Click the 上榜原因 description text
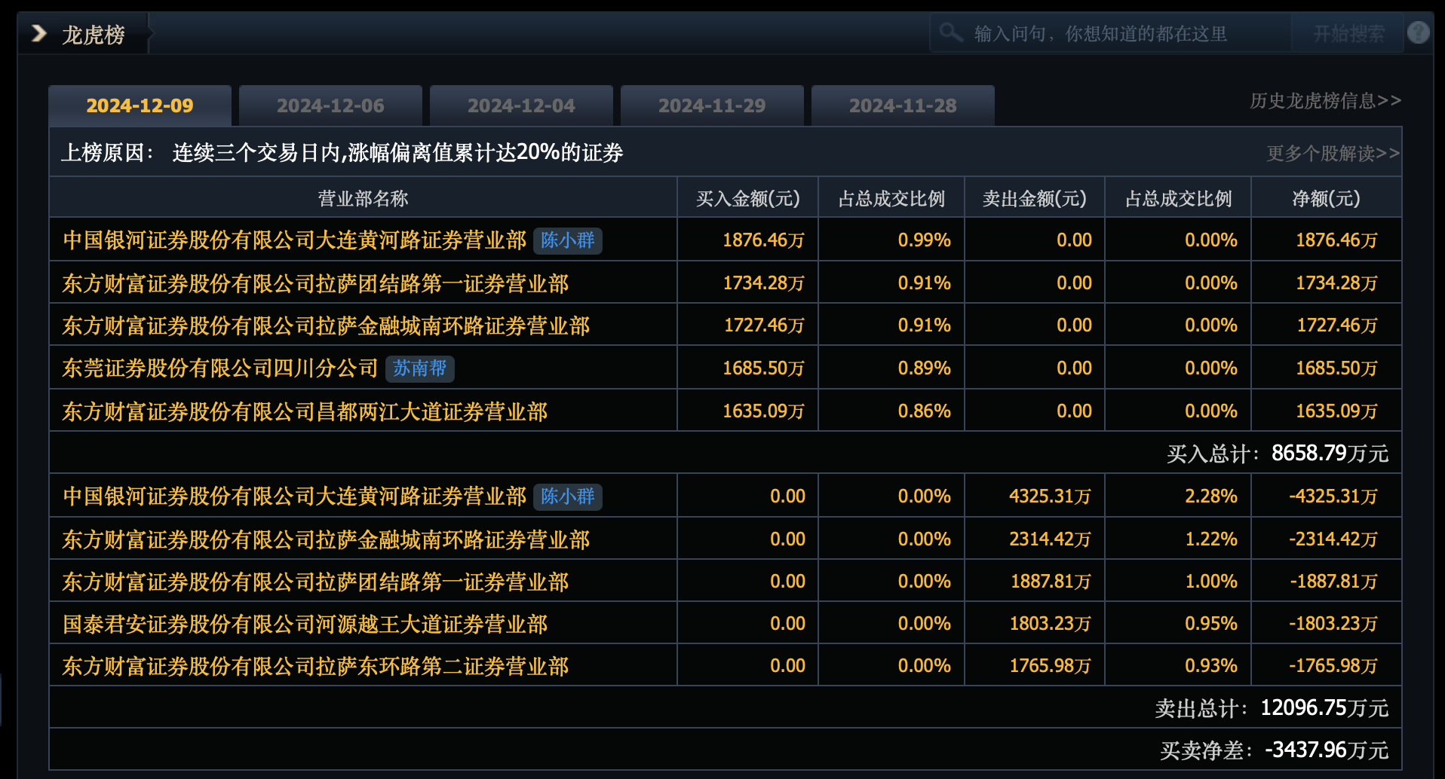Screen dimensions: 1445x779 click(342, 153)
